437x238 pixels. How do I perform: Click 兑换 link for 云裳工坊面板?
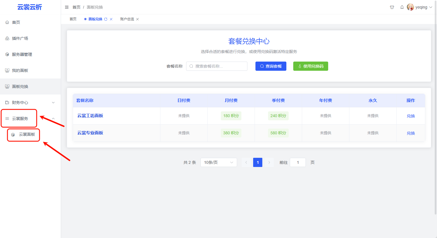411,116
